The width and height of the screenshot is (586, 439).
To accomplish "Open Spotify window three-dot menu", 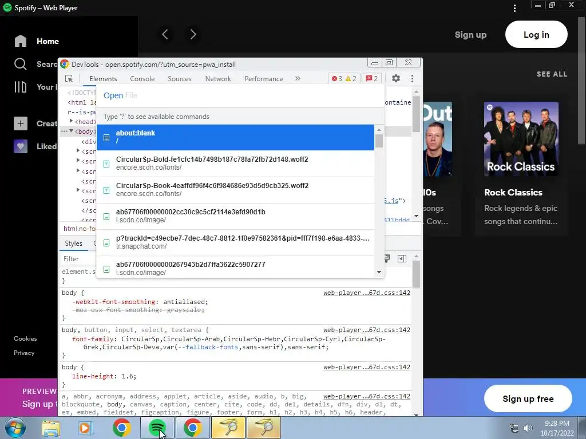I will [514, 8].
